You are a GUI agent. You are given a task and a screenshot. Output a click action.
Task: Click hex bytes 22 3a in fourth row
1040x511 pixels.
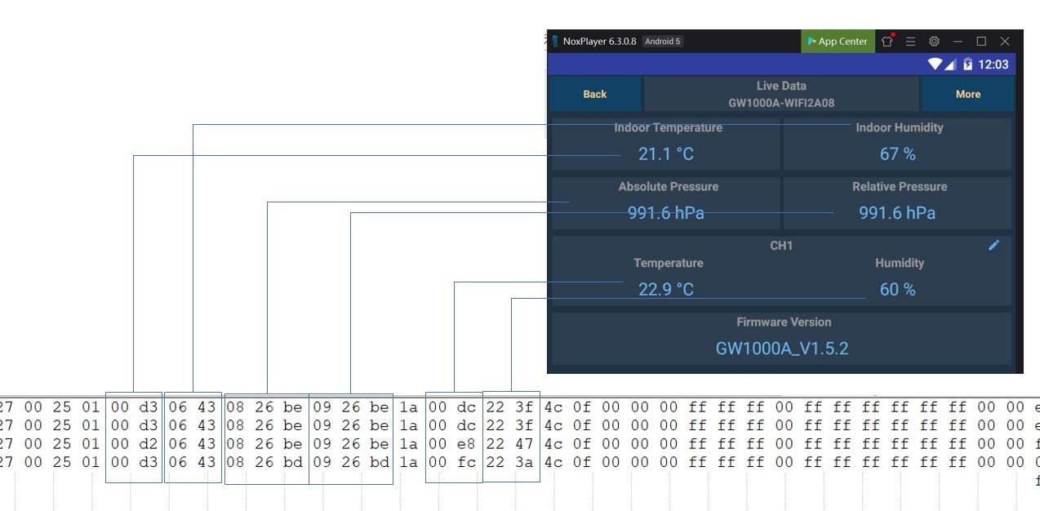[x=509, y=463]
